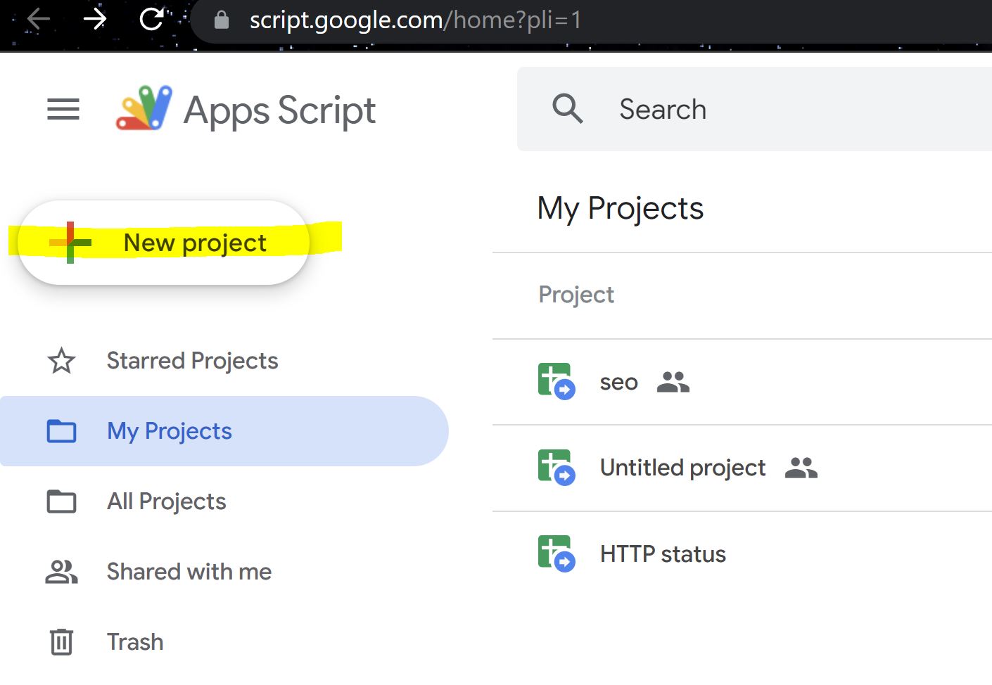
Task: Go forward in browser history
Action: tap(94, 19)
